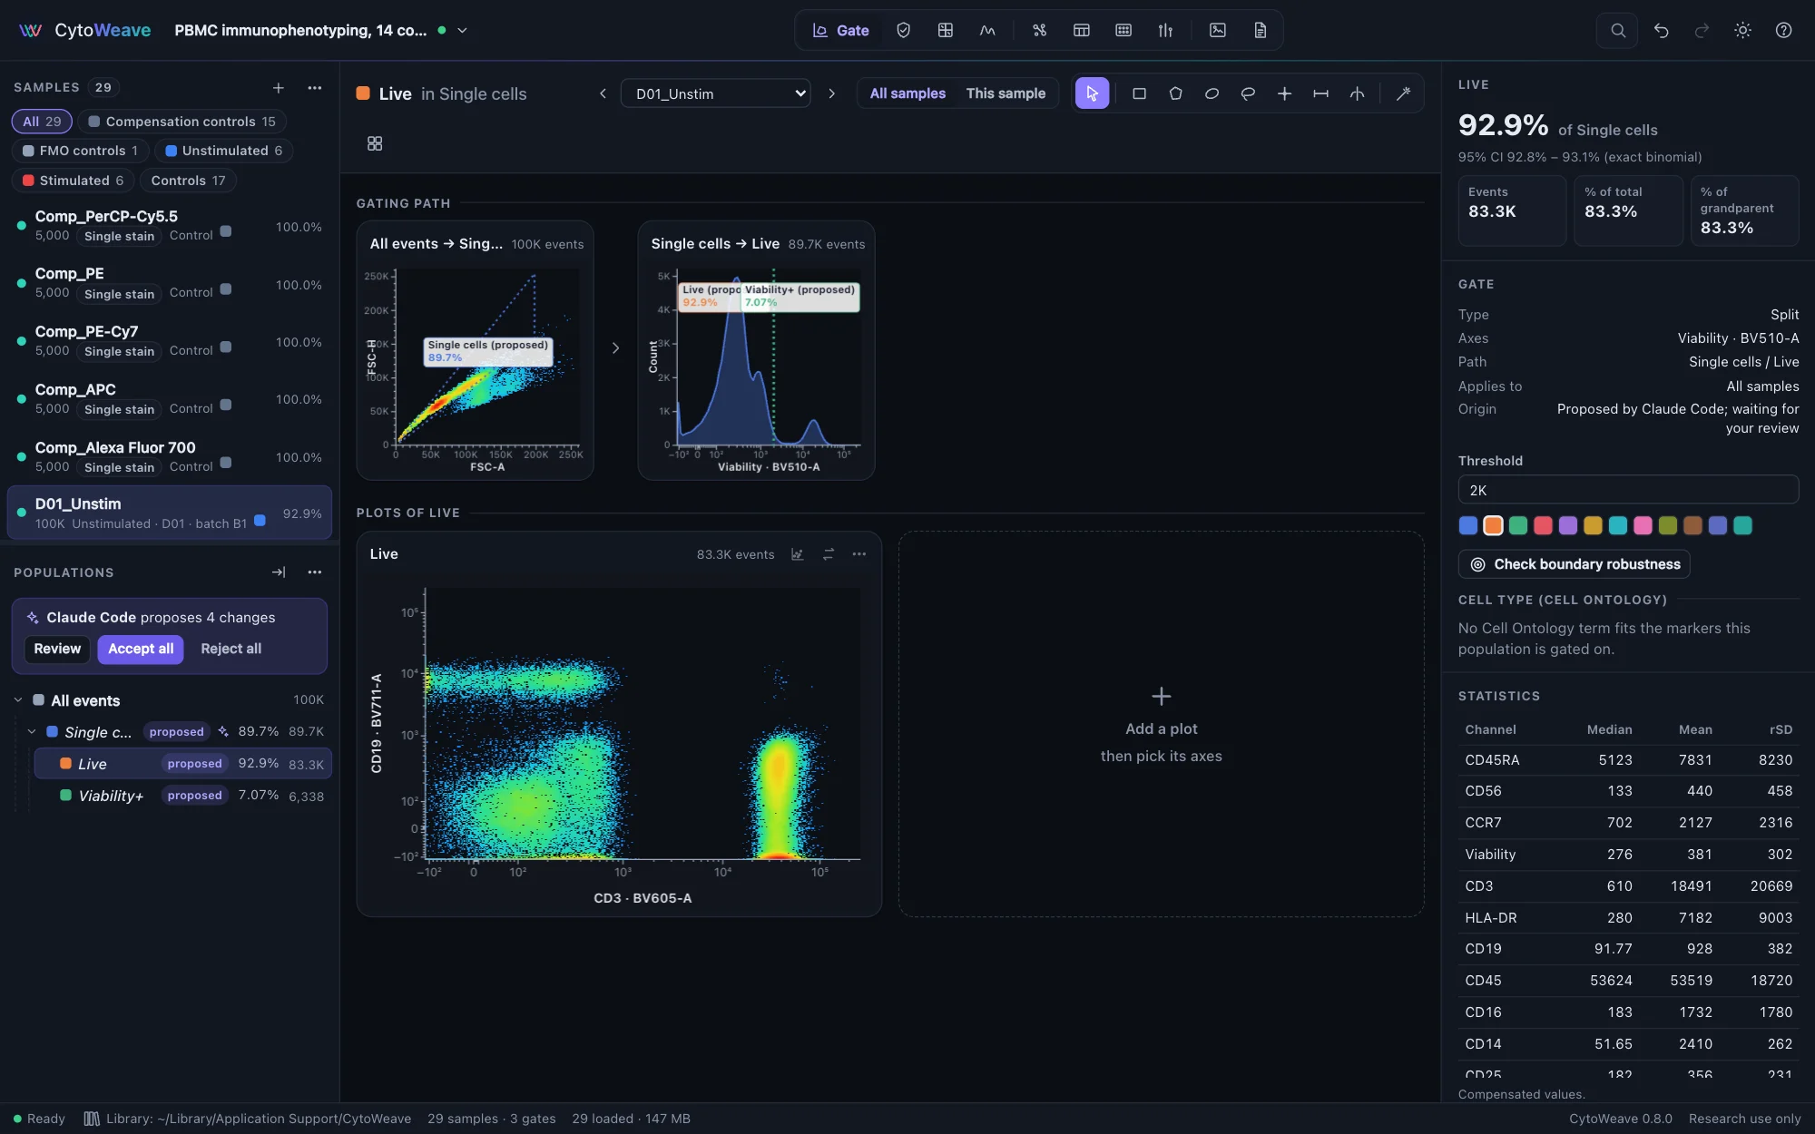Toggle the light/dark theme sun icon
Screen dimensions: 1815x1134
pyautogui.click(x=1742, y=30)
